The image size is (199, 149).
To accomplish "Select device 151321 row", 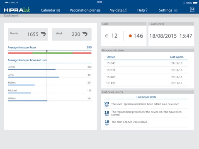I will click(x=146, y=70).
